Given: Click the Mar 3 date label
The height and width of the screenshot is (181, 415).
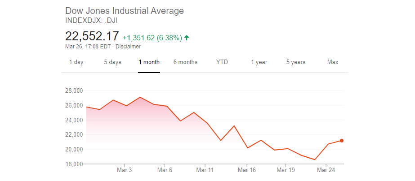Looking at the screenshot, I should 124,170.
